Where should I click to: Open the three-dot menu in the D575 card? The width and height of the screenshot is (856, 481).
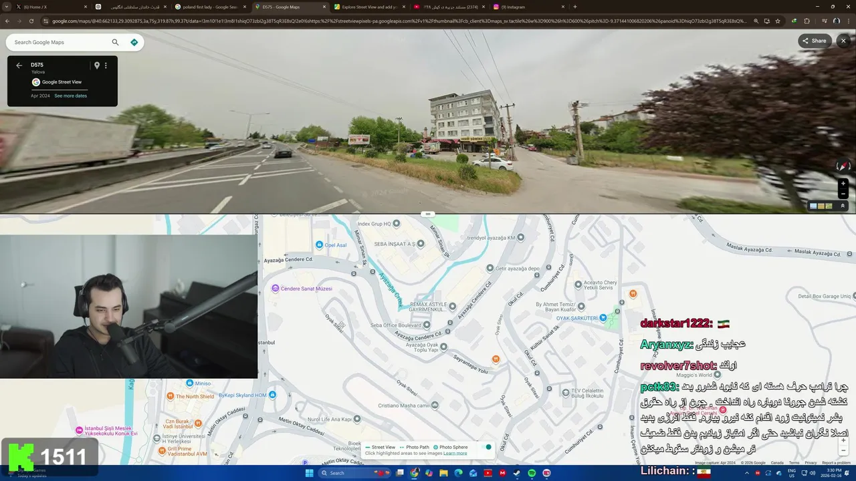point(106,65)
